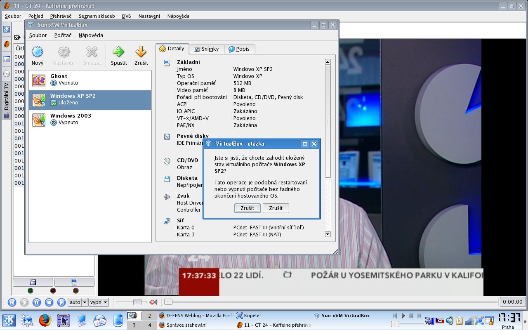
Task: Click the Disketa floppy section icon
Action: 167,179
